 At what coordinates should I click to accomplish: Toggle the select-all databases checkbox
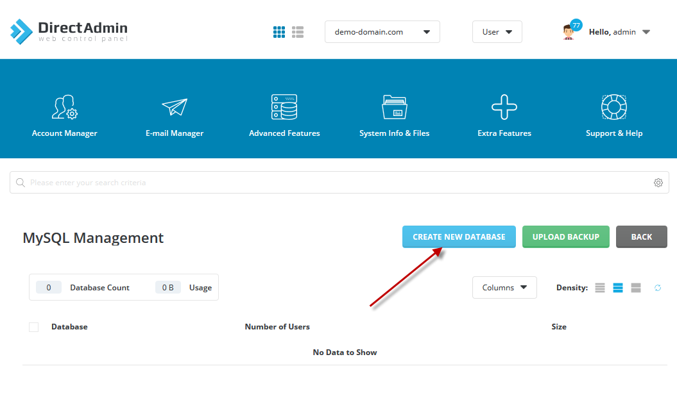[33, 328]
